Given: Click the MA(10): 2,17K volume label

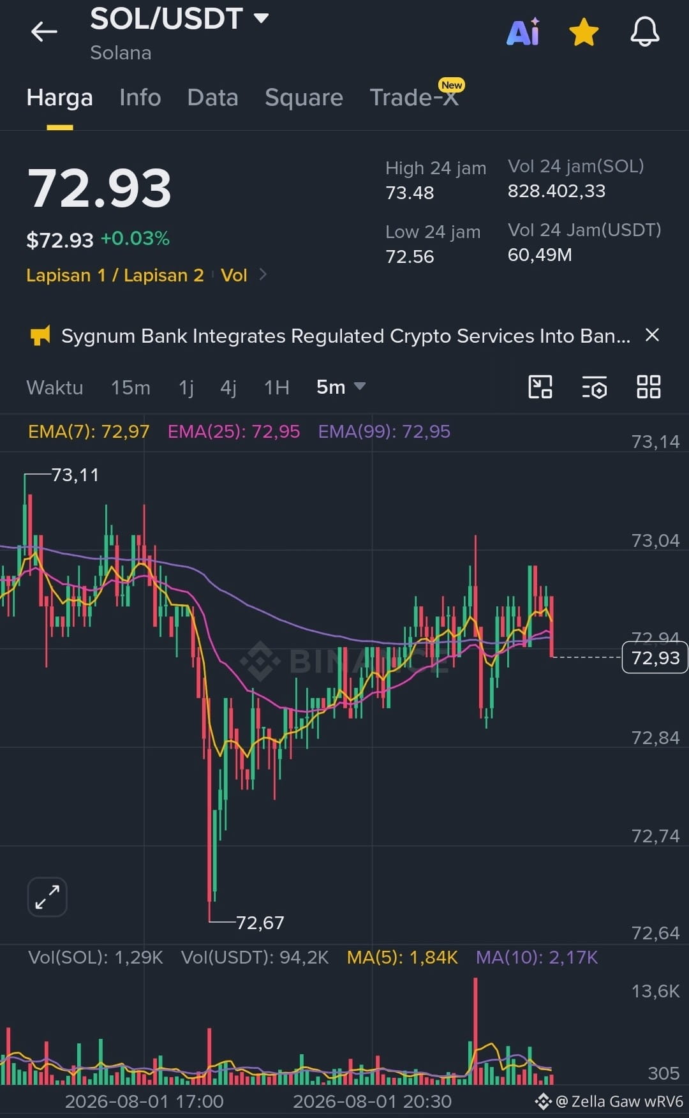Looking at the screenshot, I should [537, 957].
